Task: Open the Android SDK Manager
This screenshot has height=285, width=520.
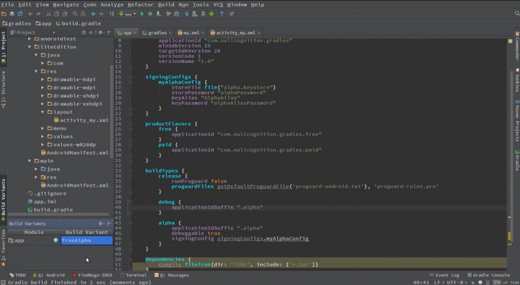Action: pyautogui.click(x=203, y=14)
